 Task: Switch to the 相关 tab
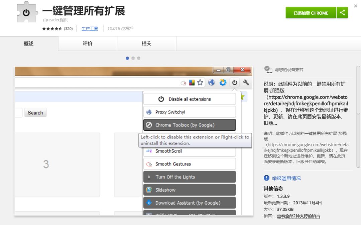pos(147,43)
